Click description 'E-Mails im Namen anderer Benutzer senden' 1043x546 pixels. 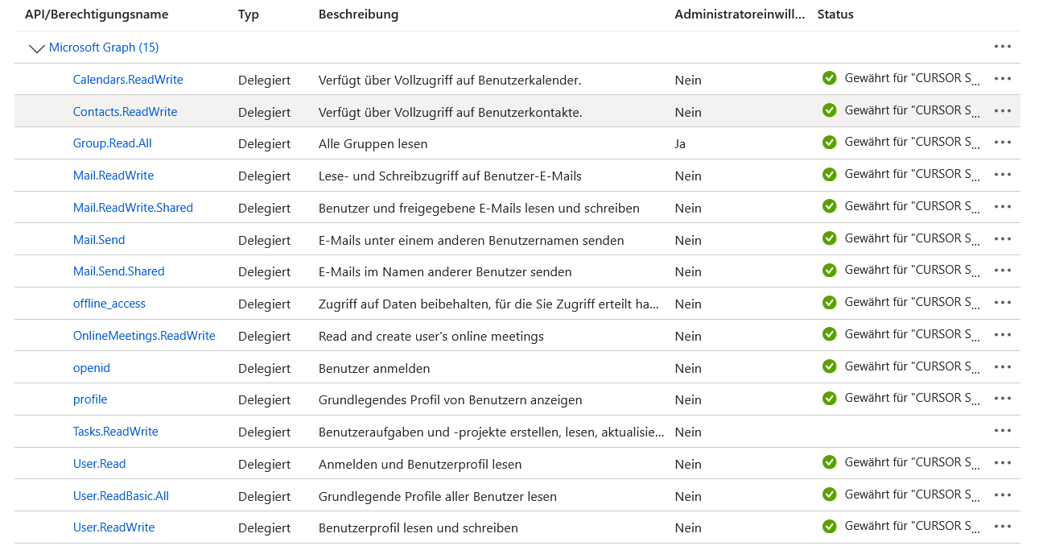445,272
